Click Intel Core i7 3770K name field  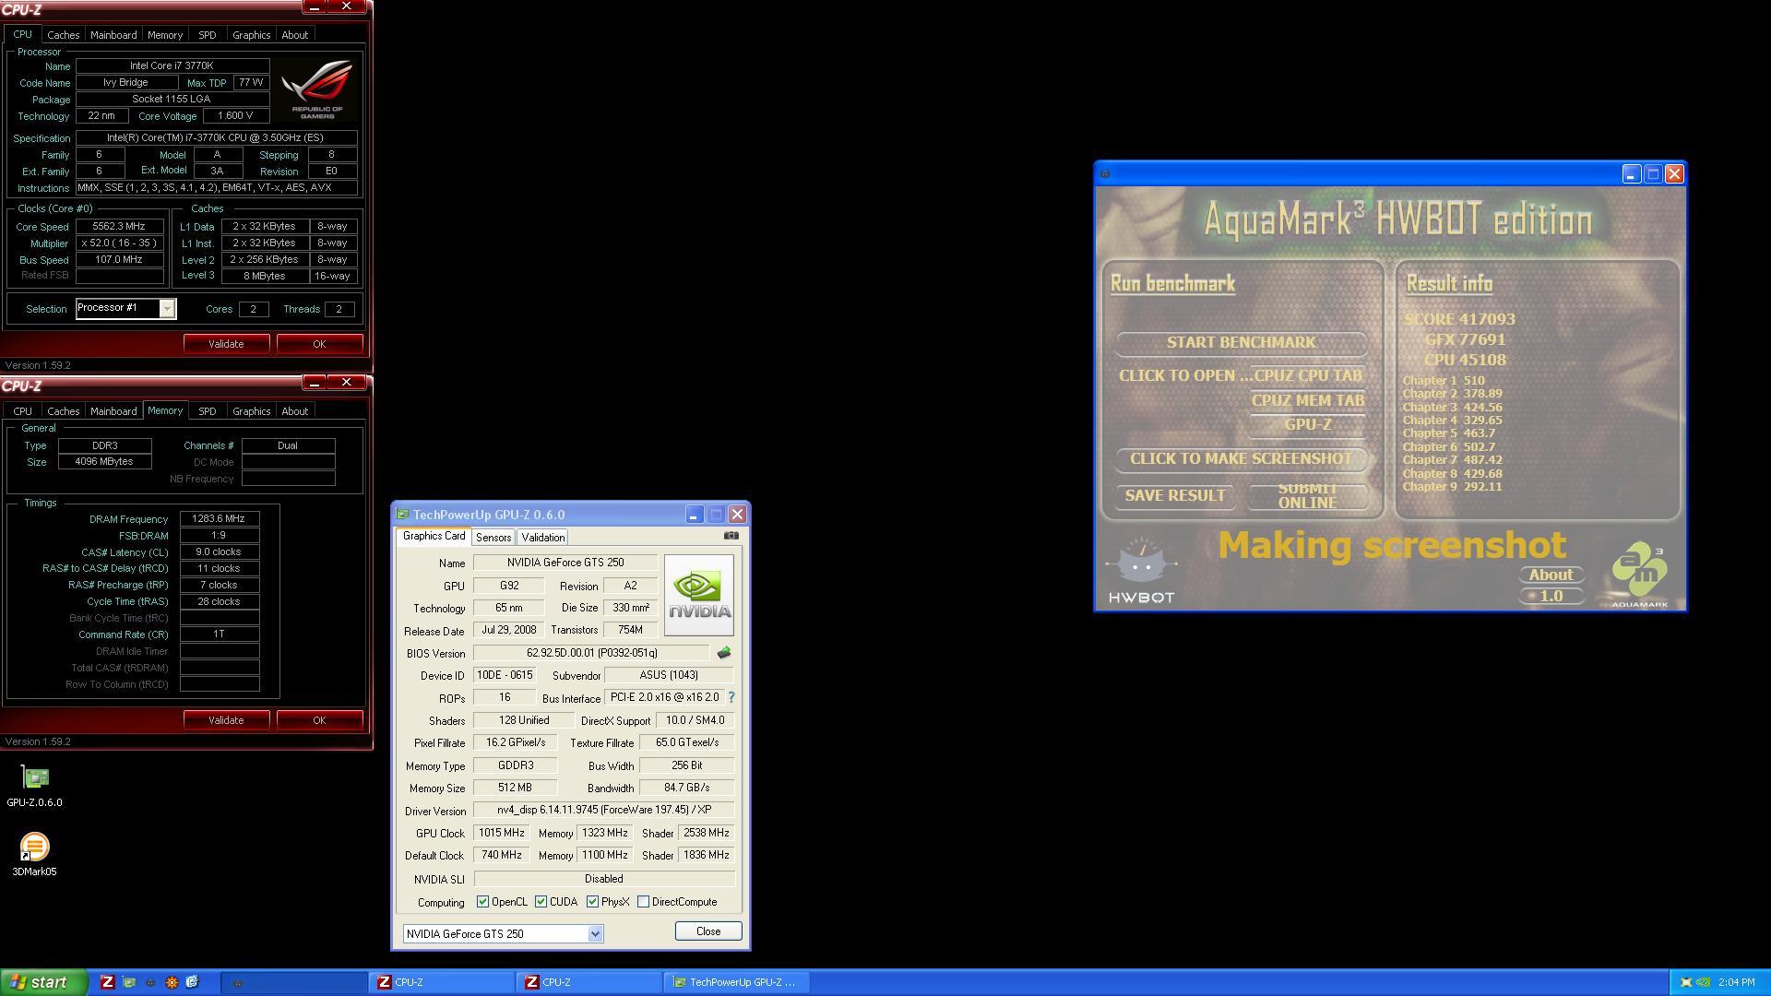(x=172, y=66)
